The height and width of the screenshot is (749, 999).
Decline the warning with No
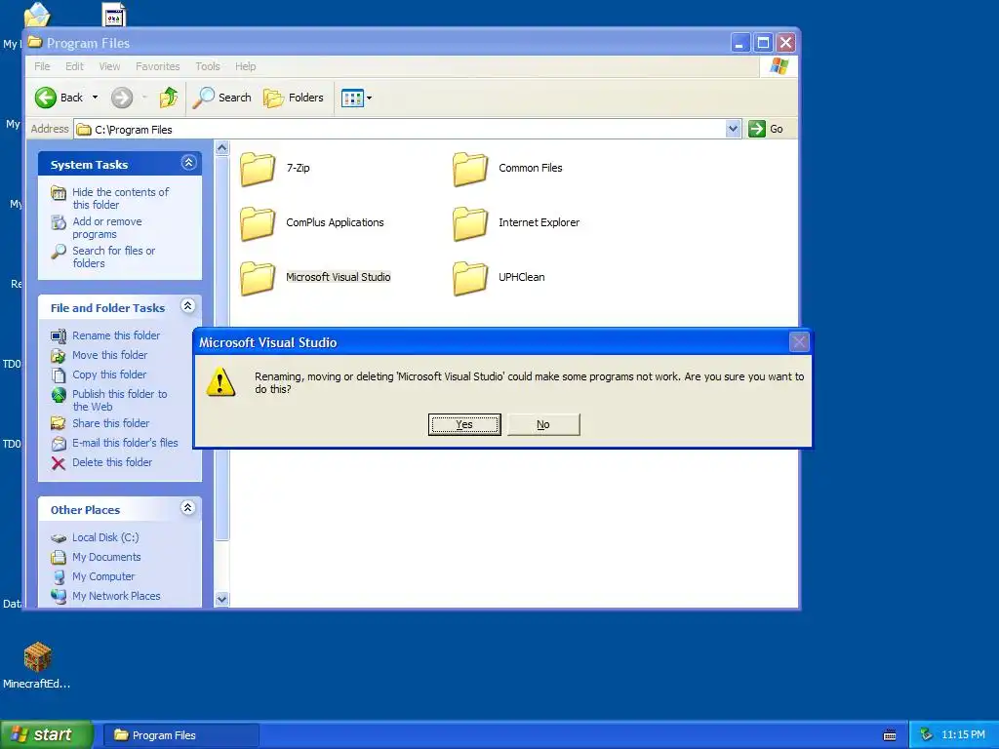click(543, 424)
